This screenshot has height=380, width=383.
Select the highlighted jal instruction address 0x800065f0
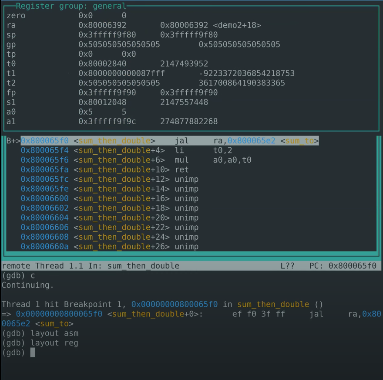(45, 141)
